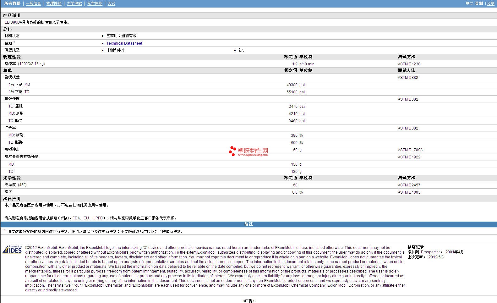Click the 600 % elongation value

tap(297, 143)
